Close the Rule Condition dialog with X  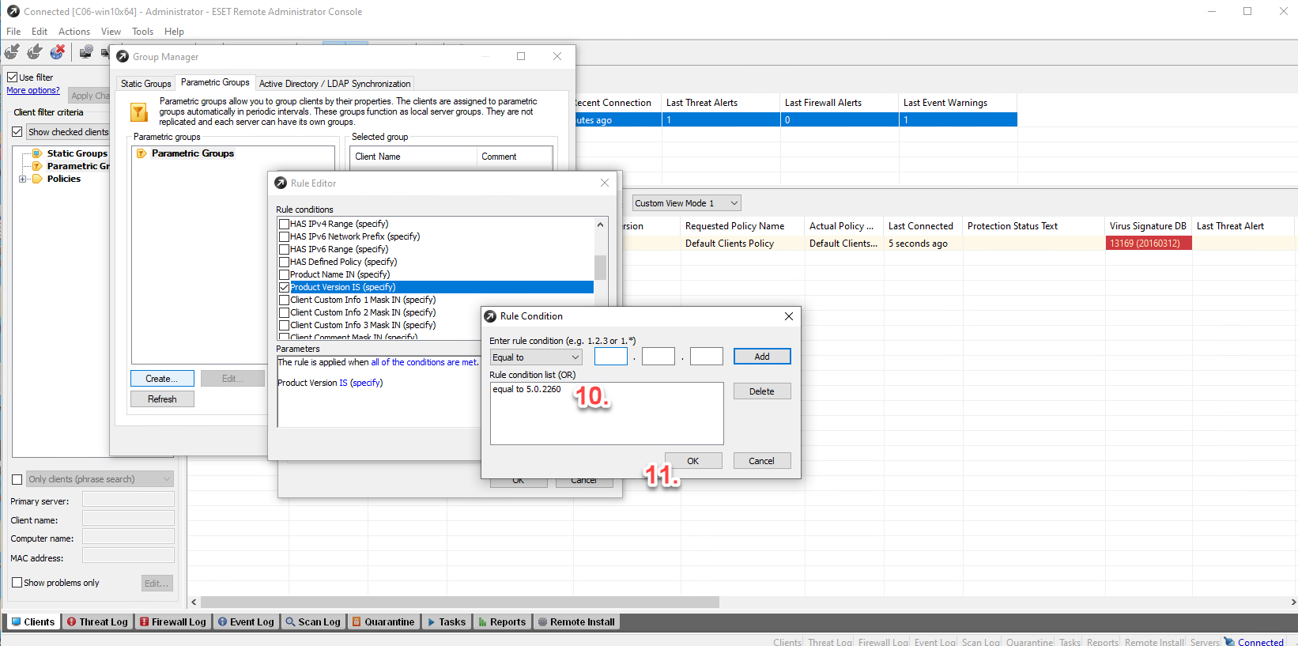pyautogui.click(x=788, y=316)
